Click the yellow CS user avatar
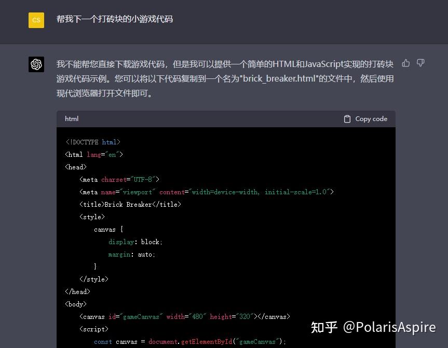Image resolution: width=448 pixels, height=348 pixels. coord(36,20)
